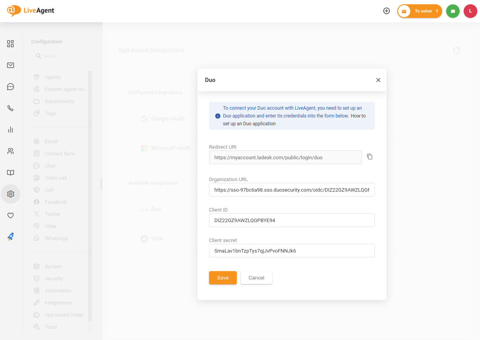Cancel the Duo configuration
The width and height of the screenshot is (480, 340).
(x=256, y=278)
